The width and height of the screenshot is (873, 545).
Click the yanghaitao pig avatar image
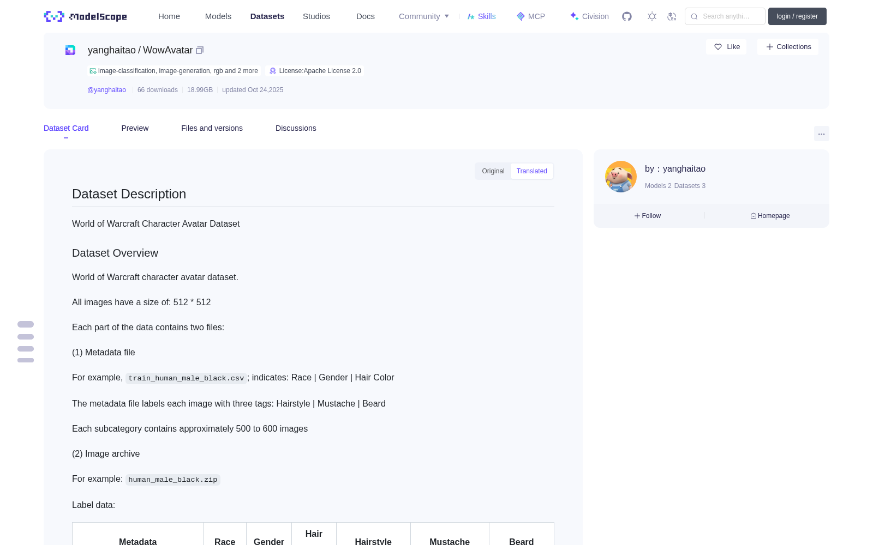621,177
